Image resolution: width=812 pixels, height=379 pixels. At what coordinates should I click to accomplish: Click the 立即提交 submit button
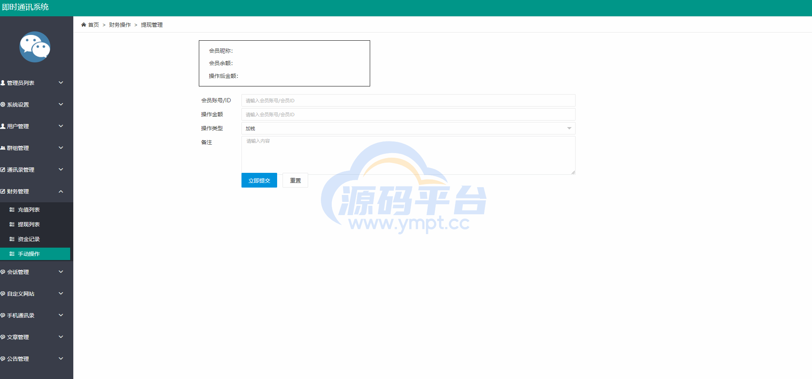259,180
